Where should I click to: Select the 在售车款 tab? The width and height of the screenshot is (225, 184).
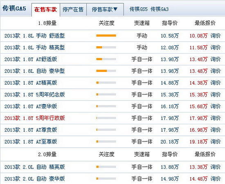pyautogui.click(x=46, y=9)
